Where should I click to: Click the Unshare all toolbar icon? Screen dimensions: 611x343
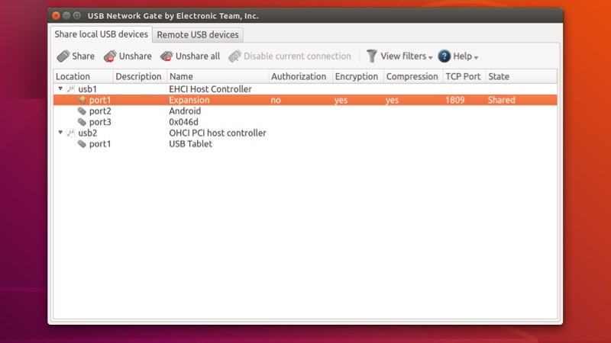pos(166,56)
